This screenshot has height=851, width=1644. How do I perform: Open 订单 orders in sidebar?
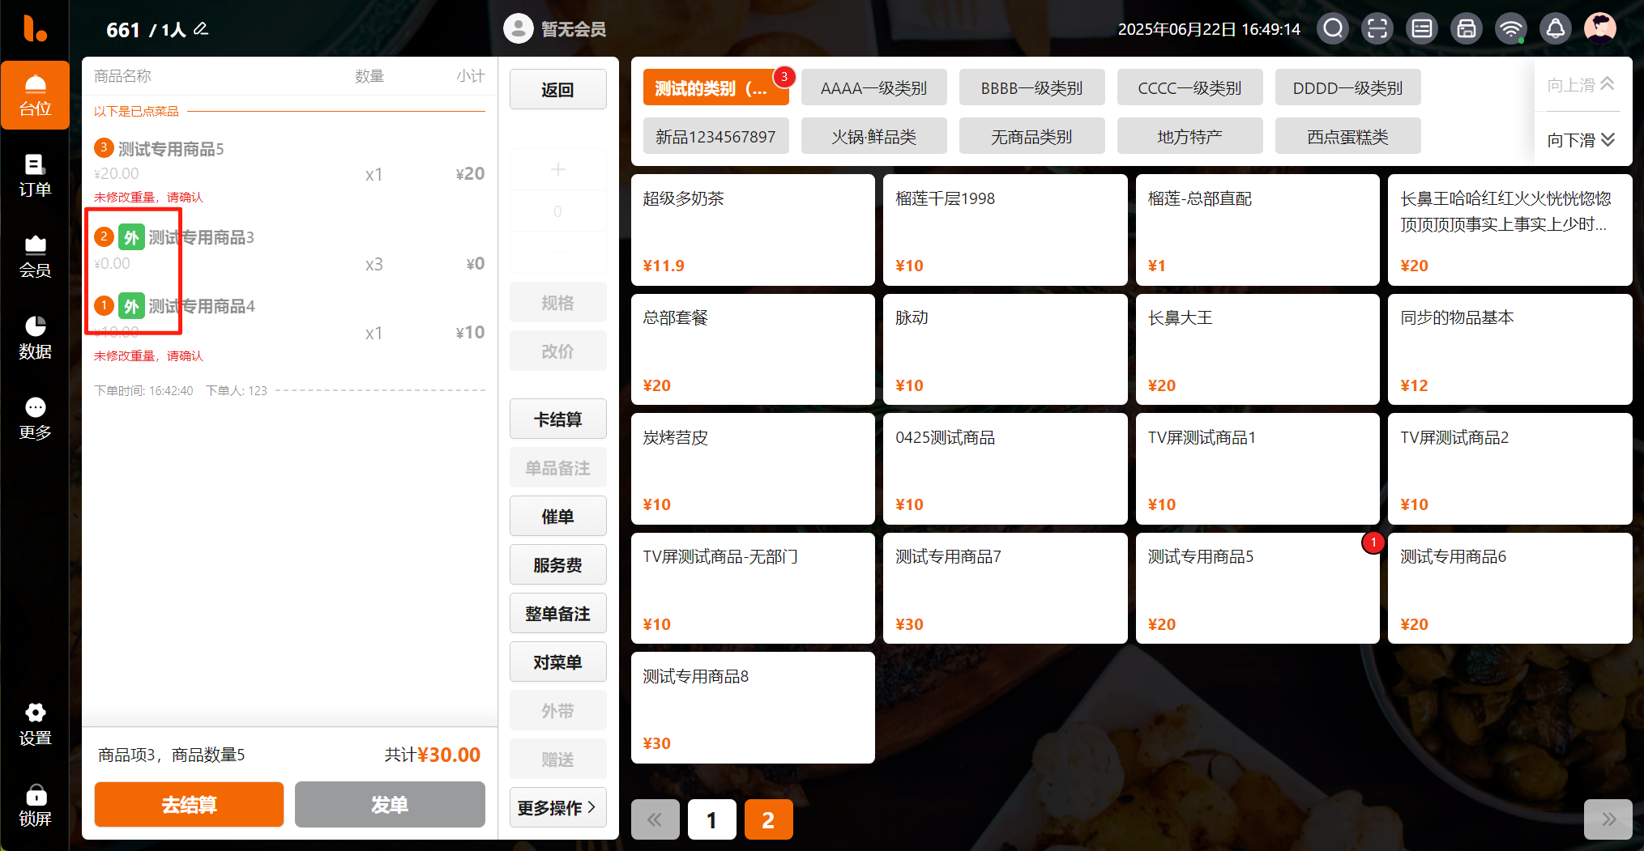point(35,176)
